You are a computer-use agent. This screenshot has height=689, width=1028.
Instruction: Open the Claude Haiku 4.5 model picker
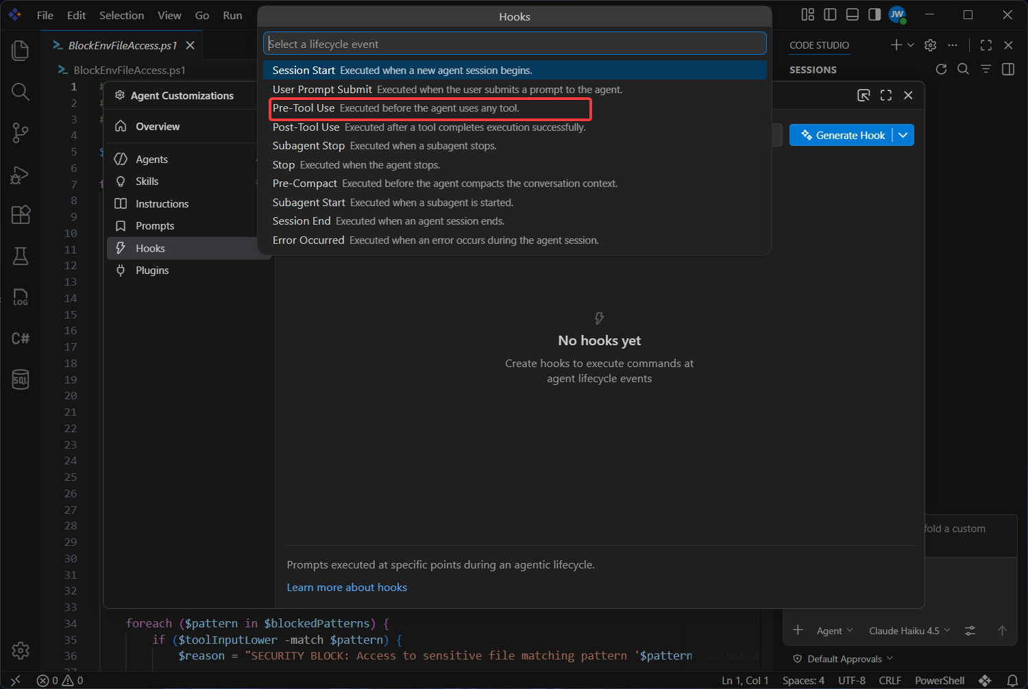[x=909, y=631]
